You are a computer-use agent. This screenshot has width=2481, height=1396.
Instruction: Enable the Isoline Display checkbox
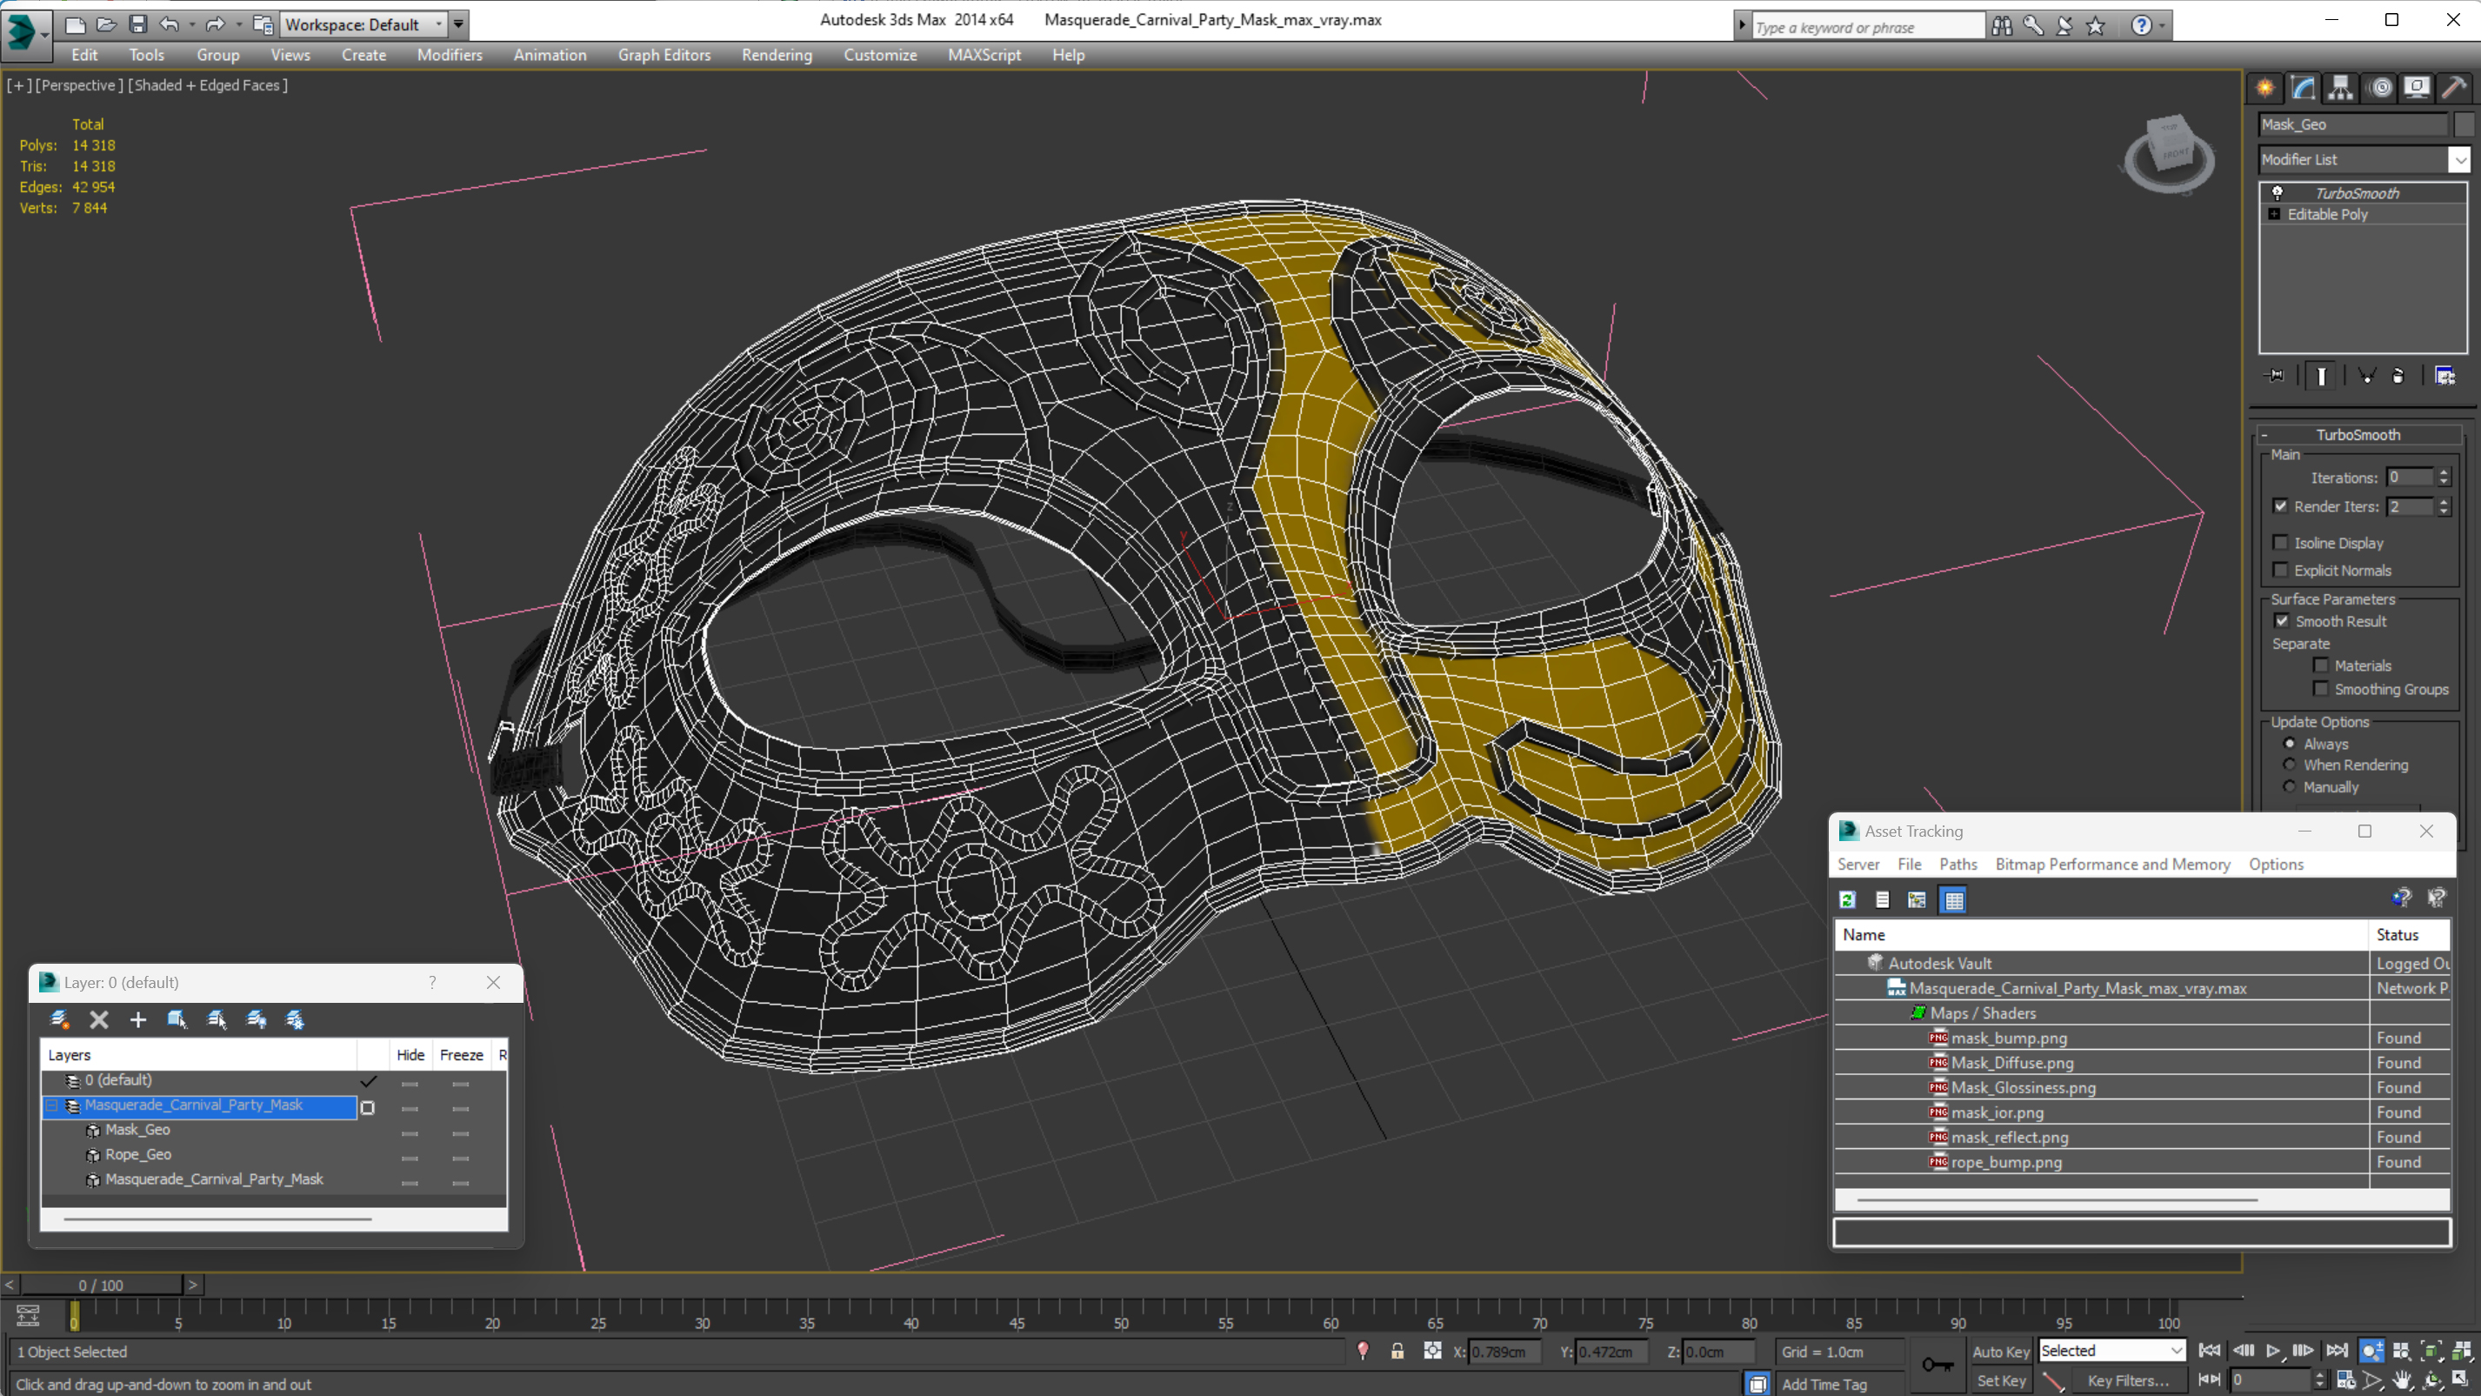point(2281,543)
